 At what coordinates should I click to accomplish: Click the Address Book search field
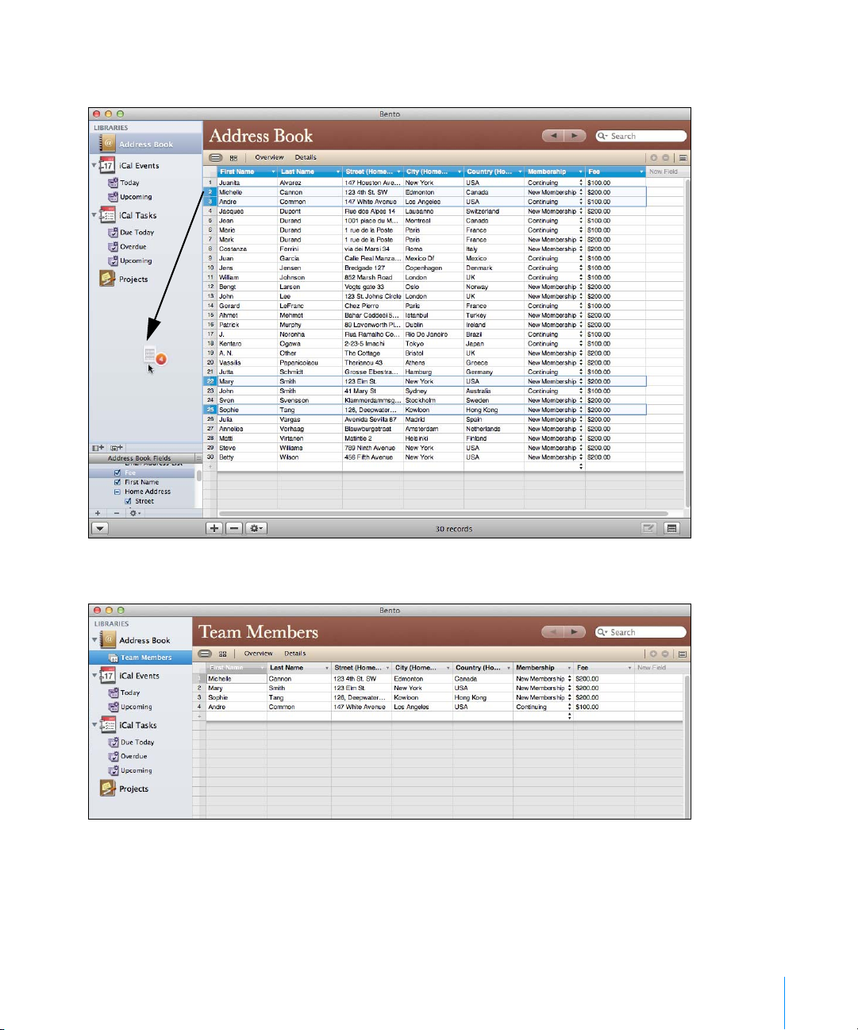coord(641,136)
